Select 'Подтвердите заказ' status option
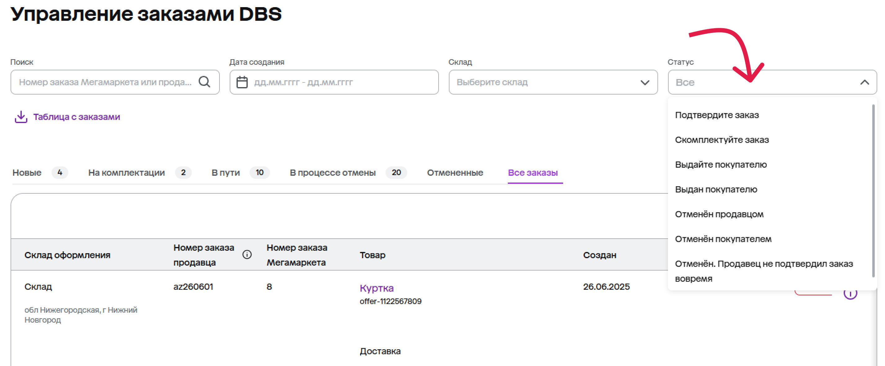885x366 pixels. 717,115
